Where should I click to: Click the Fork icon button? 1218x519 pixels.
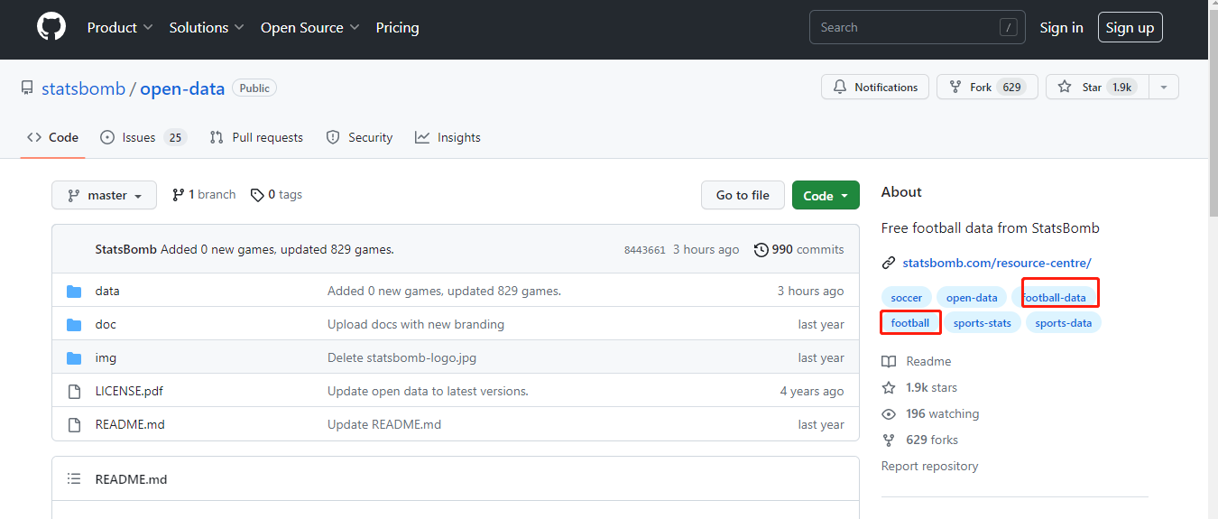pyautogui.click(x=987, y=88)
